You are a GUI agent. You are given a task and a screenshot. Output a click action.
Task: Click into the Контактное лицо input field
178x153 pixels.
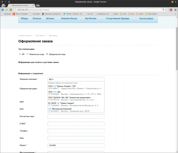click(76, 117)
